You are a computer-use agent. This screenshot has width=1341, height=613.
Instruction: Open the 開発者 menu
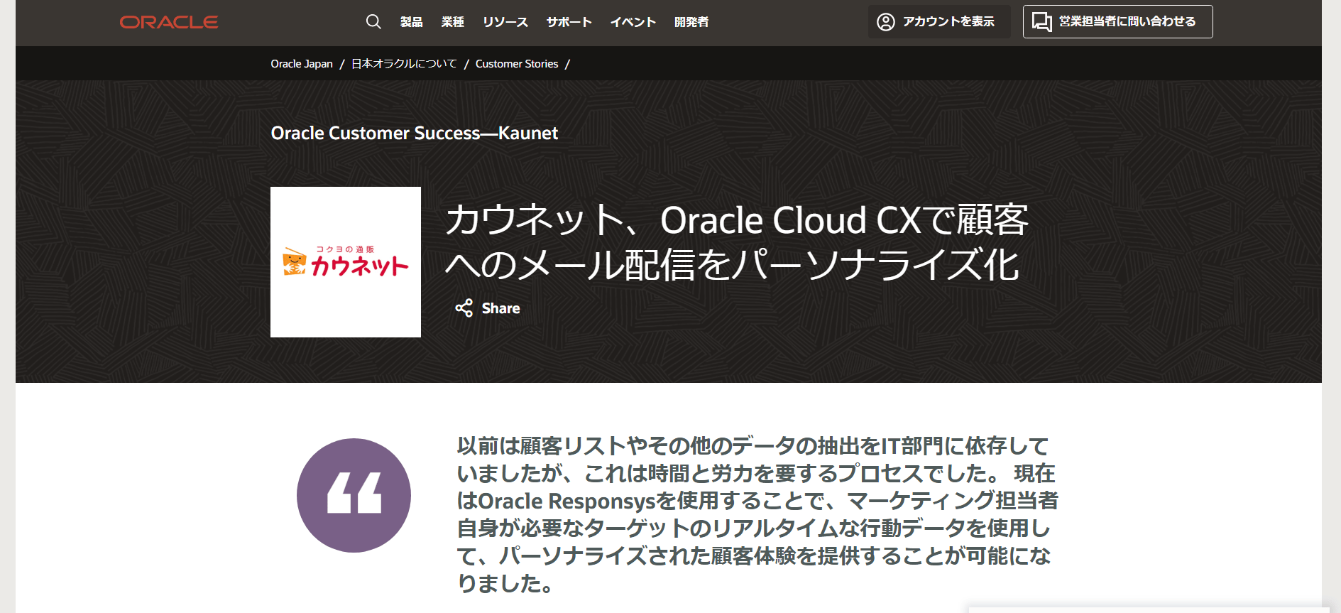click(x=691, y=22)
